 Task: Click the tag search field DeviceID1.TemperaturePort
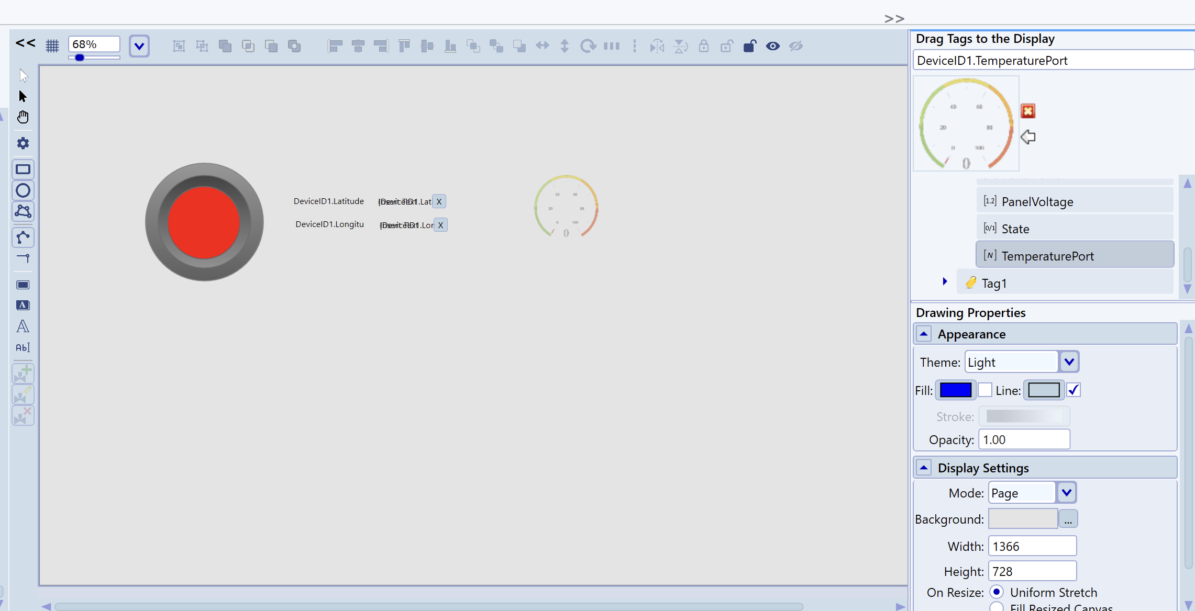coord(1054,60)
